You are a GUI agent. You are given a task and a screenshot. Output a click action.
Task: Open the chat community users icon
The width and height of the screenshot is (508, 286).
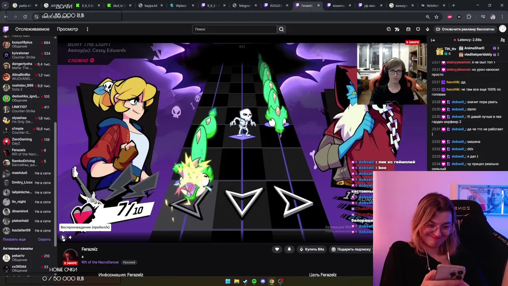point(502,40)
